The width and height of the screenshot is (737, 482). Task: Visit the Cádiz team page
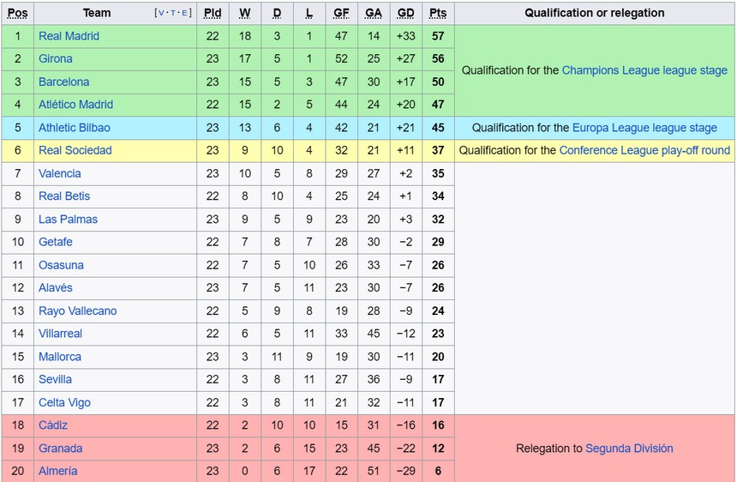pos(53,425)
